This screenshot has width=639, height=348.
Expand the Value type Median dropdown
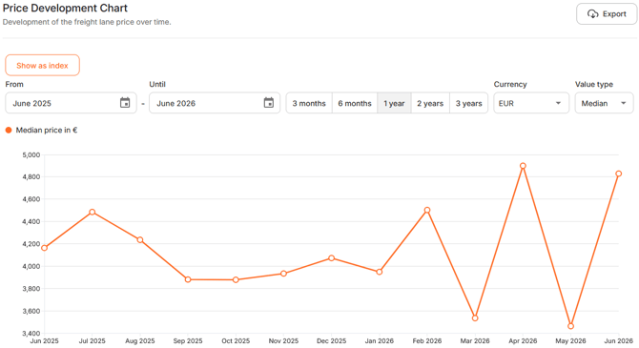604,103
